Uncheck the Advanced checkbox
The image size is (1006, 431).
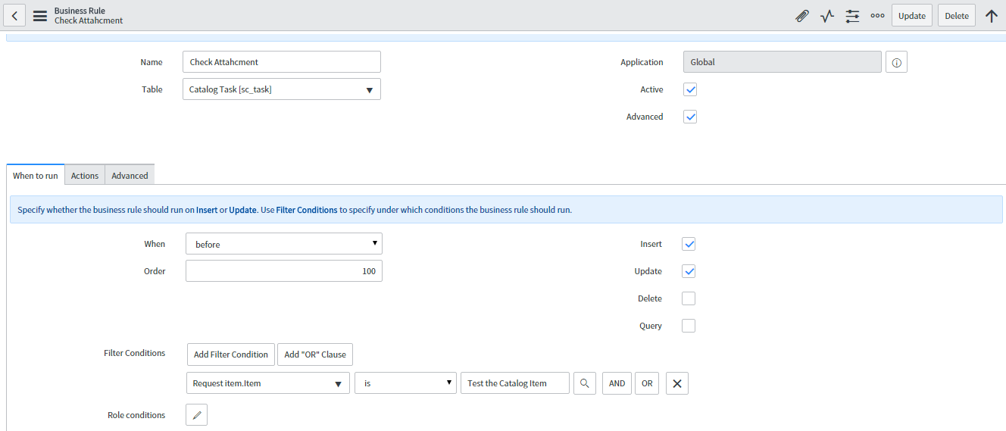(x=690, y=117)
